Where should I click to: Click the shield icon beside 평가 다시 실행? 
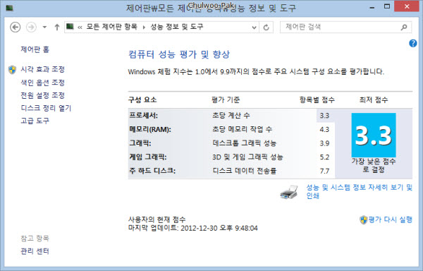(x=363, y=219)
